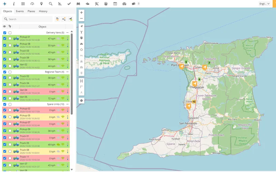Click into the object Search field
Screen dimensions: 276x172
[27, 19]
